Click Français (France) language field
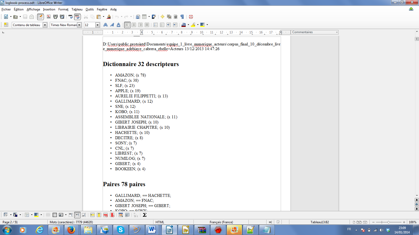 coord(221,222)
